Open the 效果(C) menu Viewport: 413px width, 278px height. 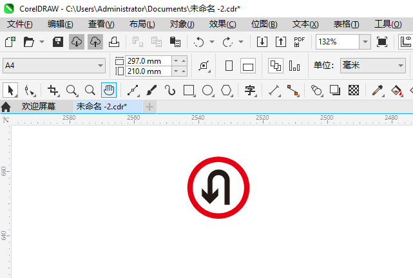point(222,24)
